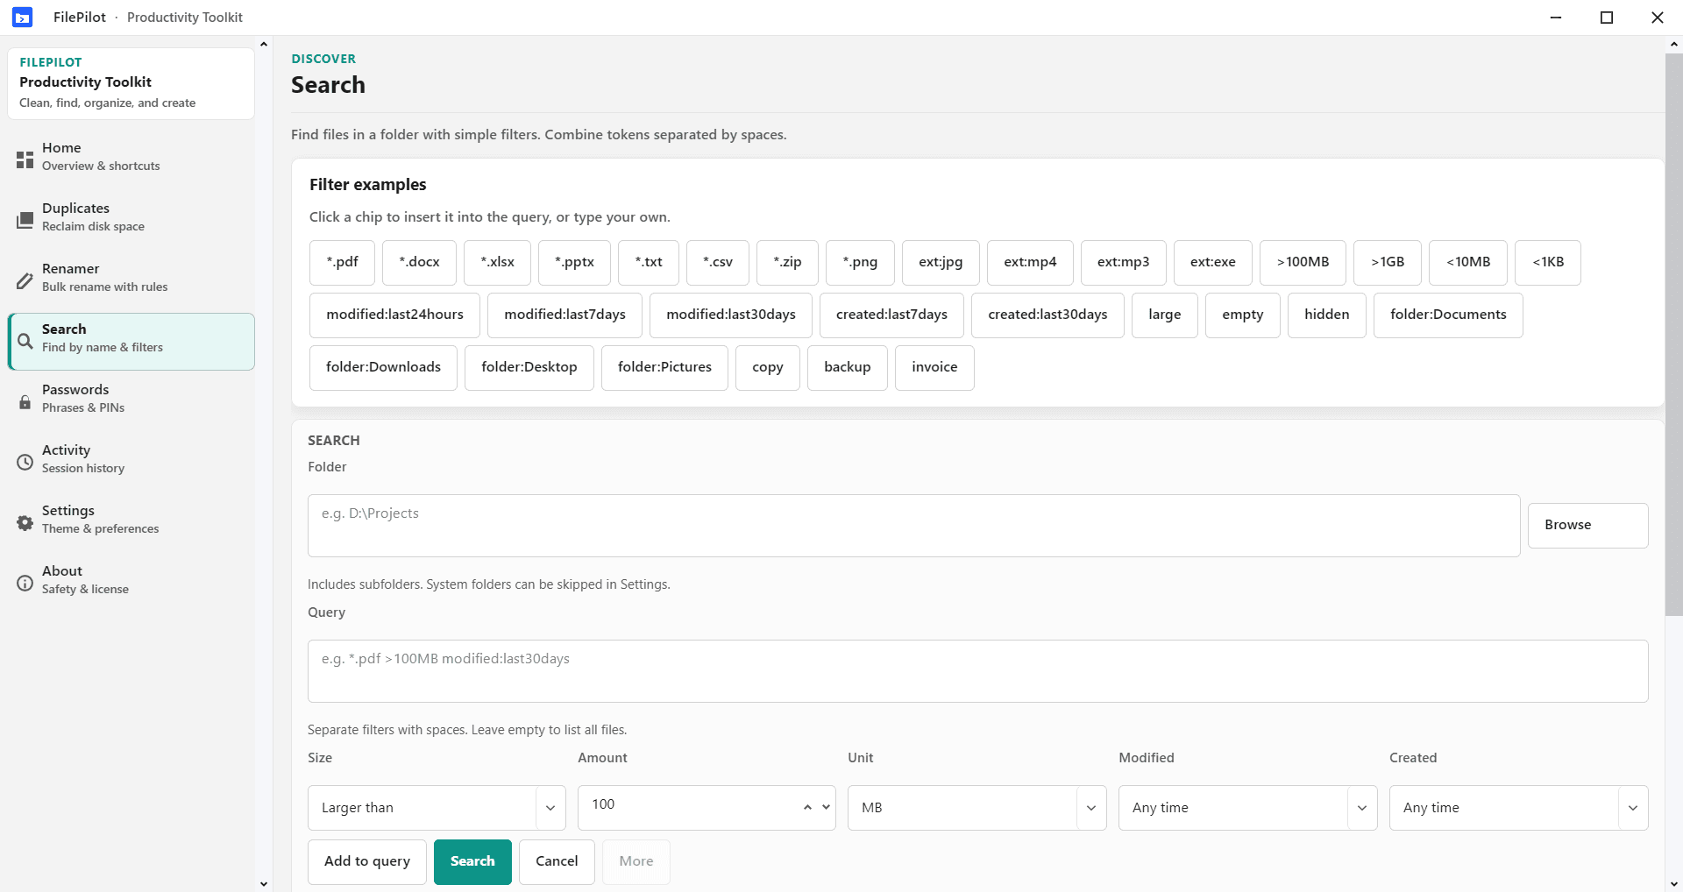Viewport: 1683px width, 892px height.
Task: Insert the *.zip filter chip
Action: pyautogui.click(x=787, y=262)
